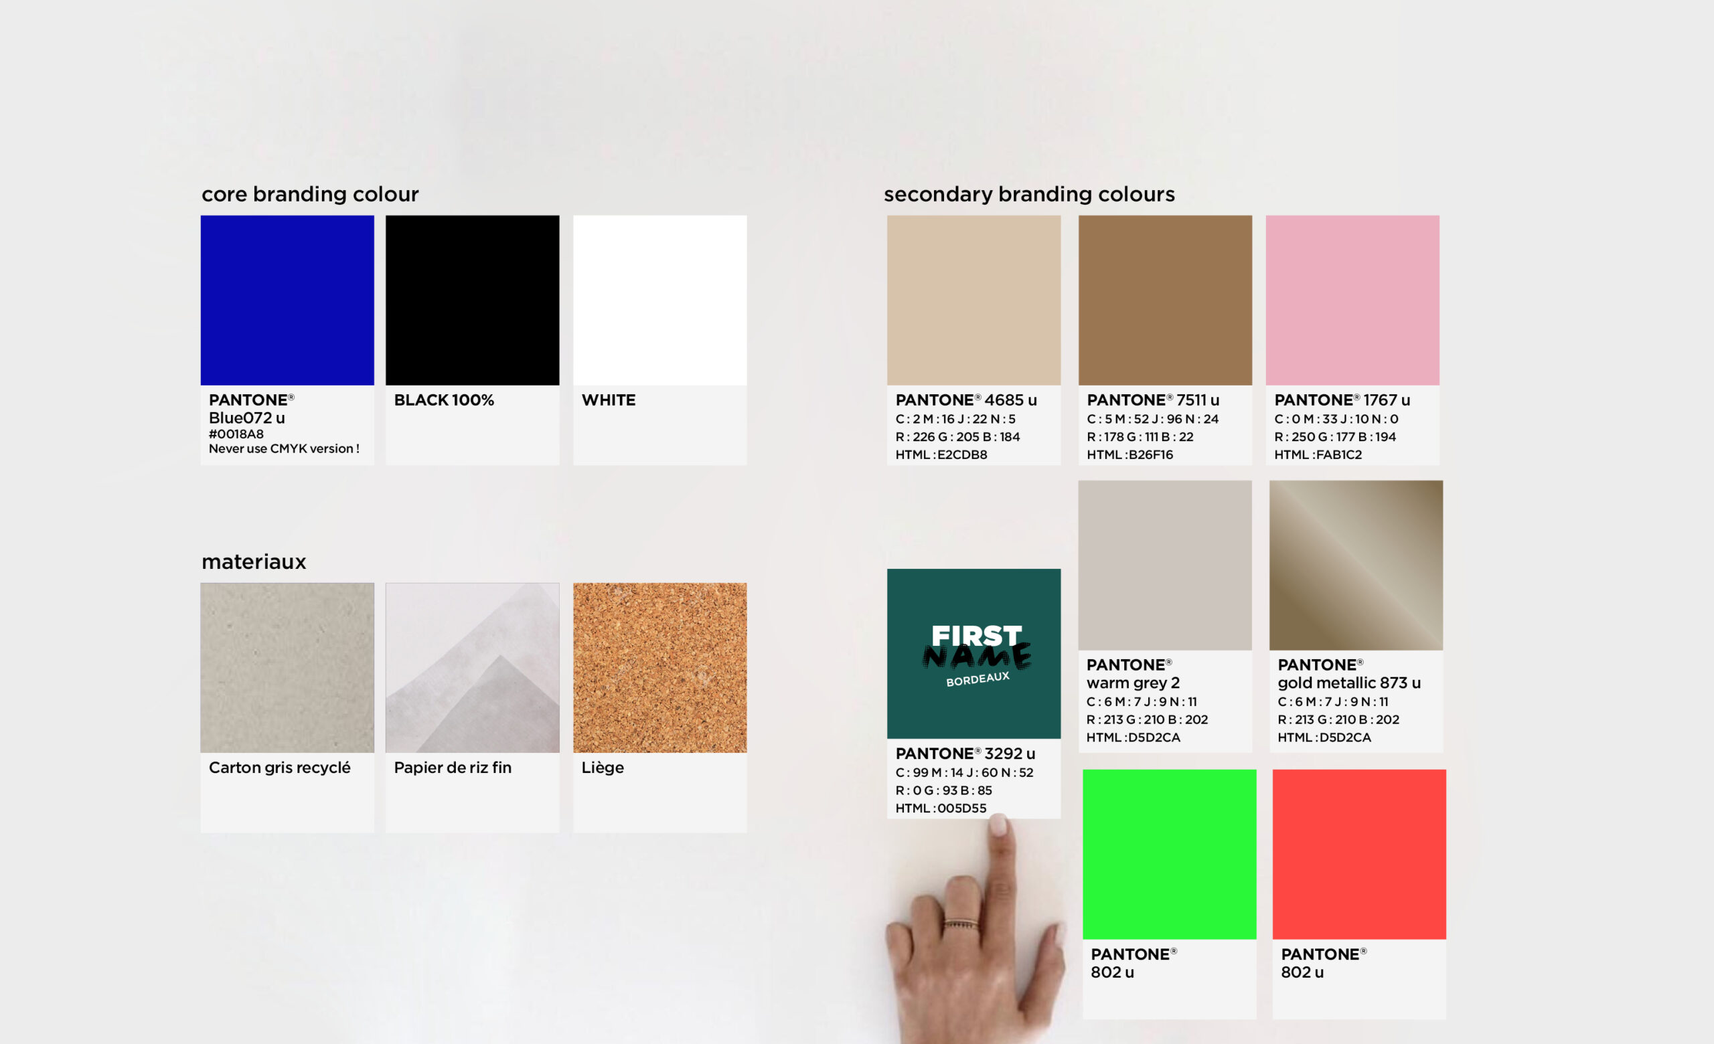
Task: Click 'R : 178 G : 111 B : 22' text
Action: (1140, 436)
